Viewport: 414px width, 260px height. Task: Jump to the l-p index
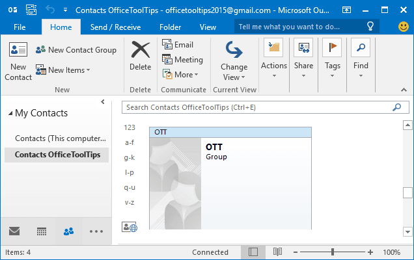coord(130,173)
